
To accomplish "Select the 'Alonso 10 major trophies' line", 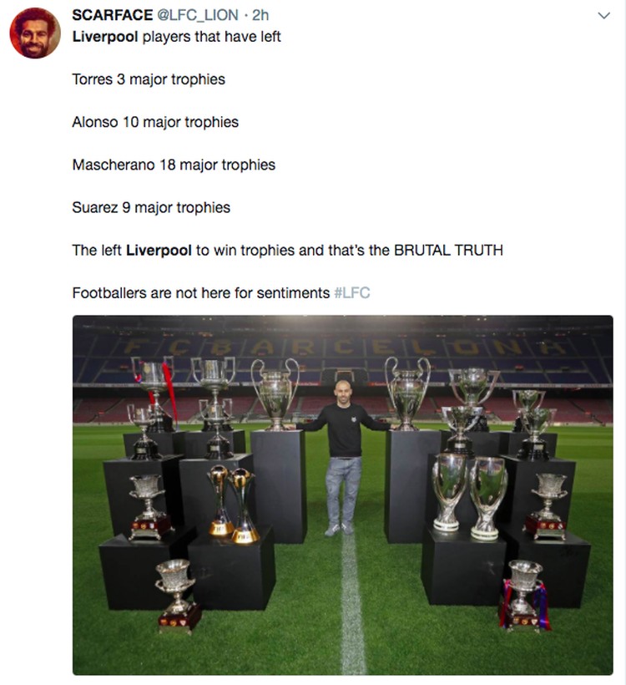I will (x=155, y=122).
